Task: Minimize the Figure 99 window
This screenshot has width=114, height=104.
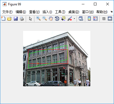Action: point(83,4)
